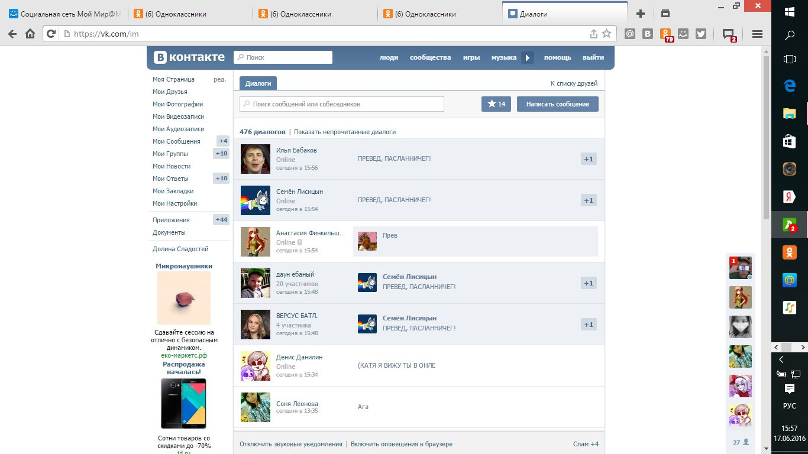This screenshot has height=454, width=808.
Task: Open the starred messages button showing 14
Action: pos(496,104)
